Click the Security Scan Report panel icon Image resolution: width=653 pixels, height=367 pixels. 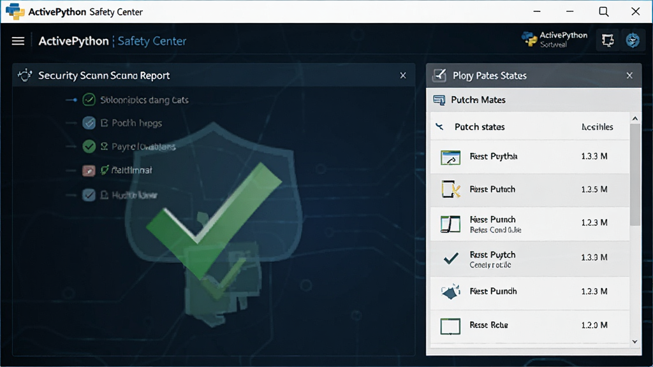[x=25, y=75]
